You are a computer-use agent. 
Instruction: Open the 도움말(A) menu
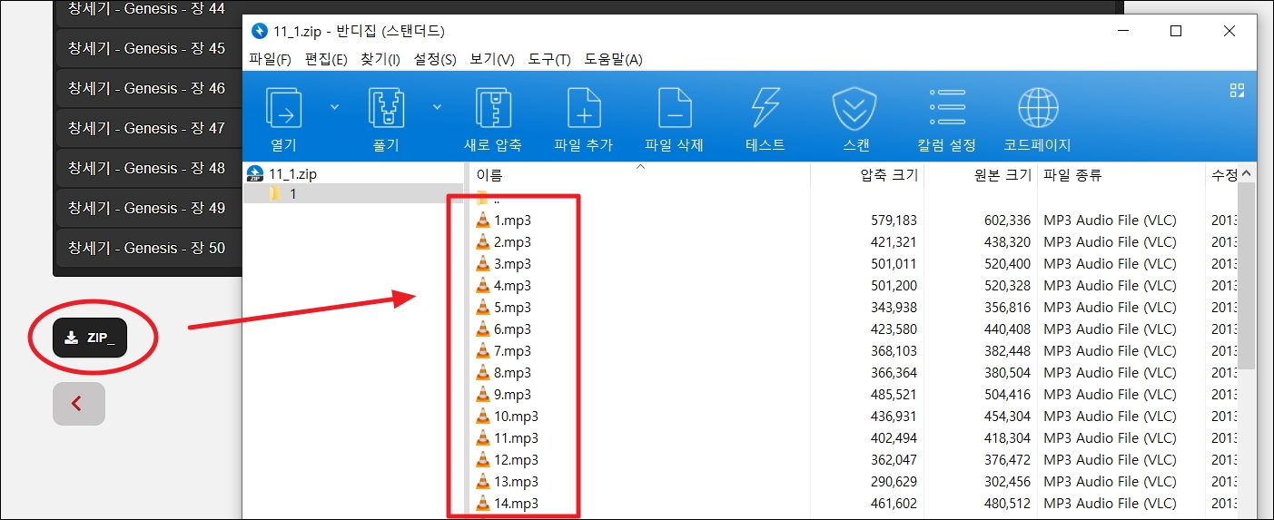tap(613, 59)
